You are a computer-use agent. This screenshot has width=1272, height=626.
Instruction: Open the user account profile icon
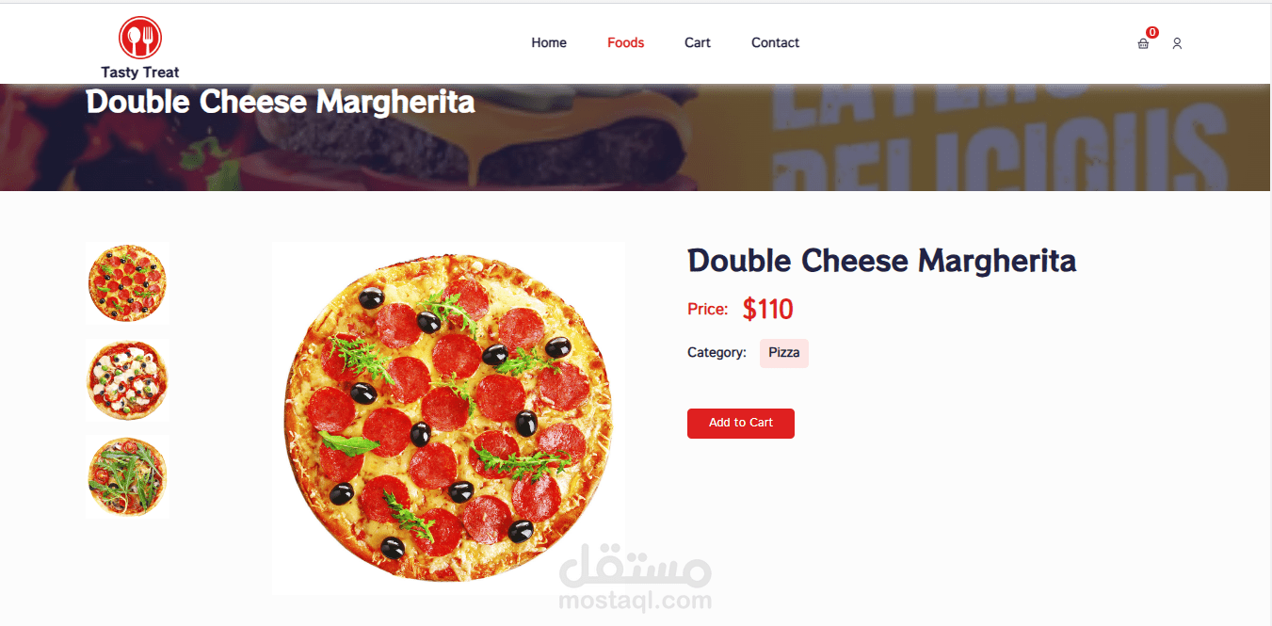[x=1177, y=43]
